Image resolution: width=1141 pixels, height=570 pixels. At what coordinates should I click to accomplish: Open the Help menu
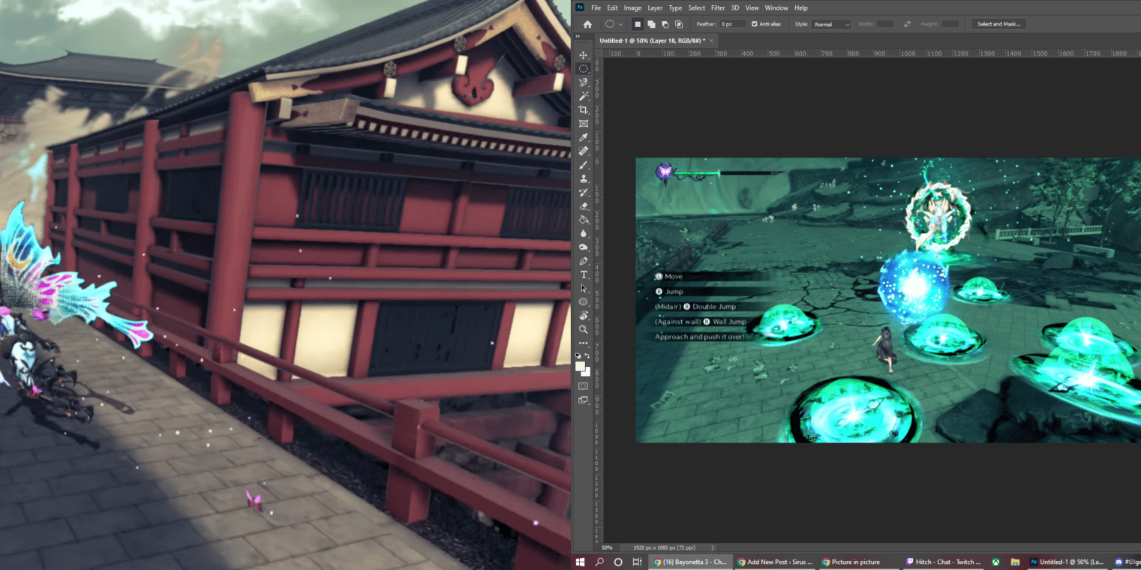coord(801,7)
